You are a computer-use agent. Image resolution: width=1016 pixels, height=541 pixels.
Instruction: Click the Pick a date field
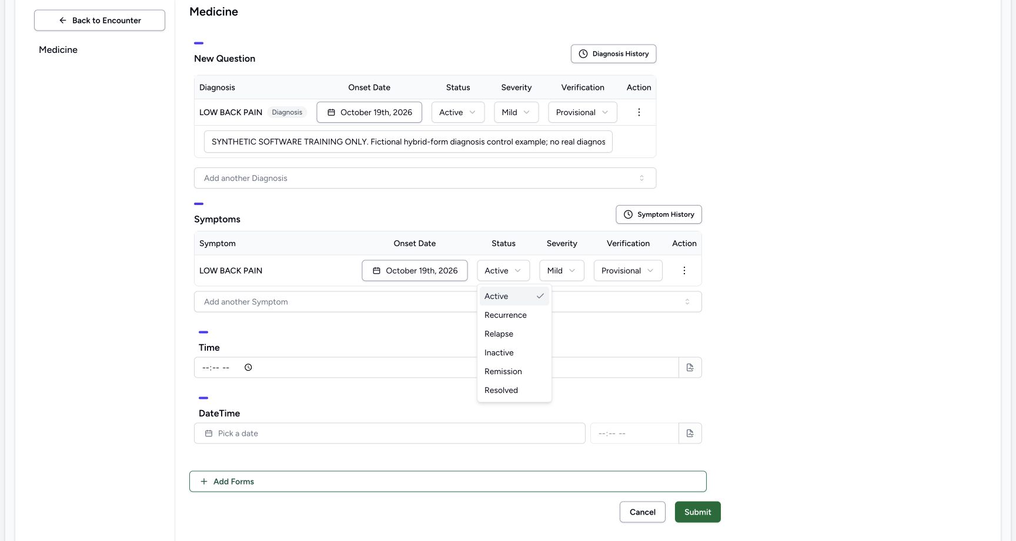(x=390, y=434)
